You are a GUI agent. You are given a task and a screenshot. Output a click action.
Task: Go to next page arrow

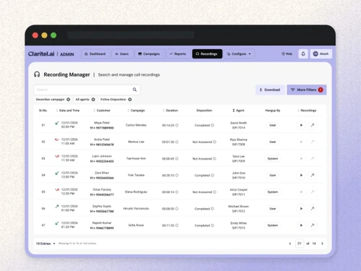pos(322,244)
